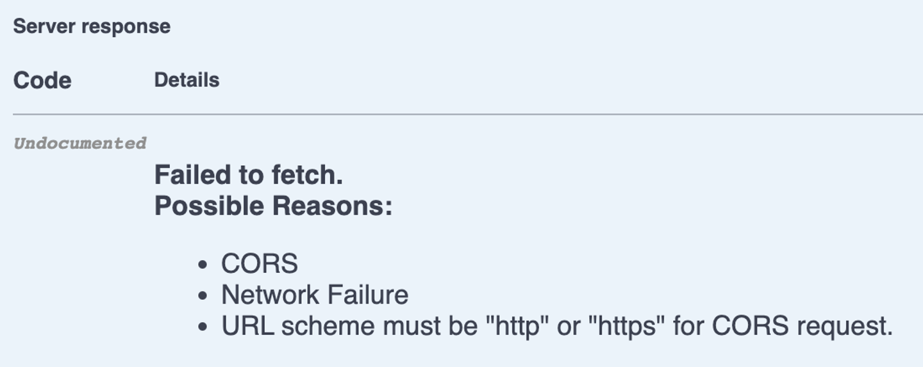Select the "Code" column header
Image resolution: width=923 pixels, height=367 pixels.
tap(42, 81)
